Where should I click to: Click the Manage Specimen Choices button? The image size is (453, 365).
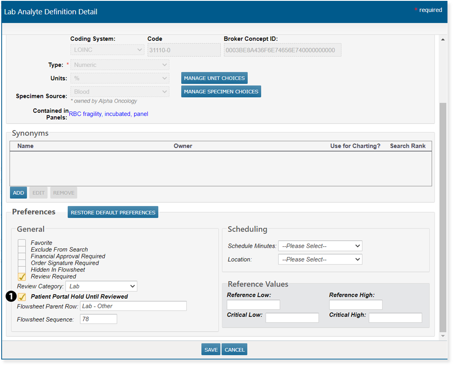click(221, 91)
